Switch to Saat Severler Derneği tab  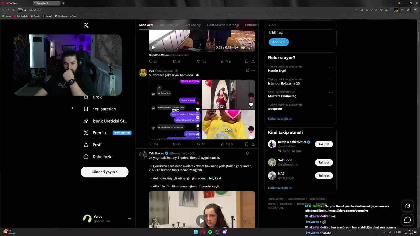[x=223, y=25]
